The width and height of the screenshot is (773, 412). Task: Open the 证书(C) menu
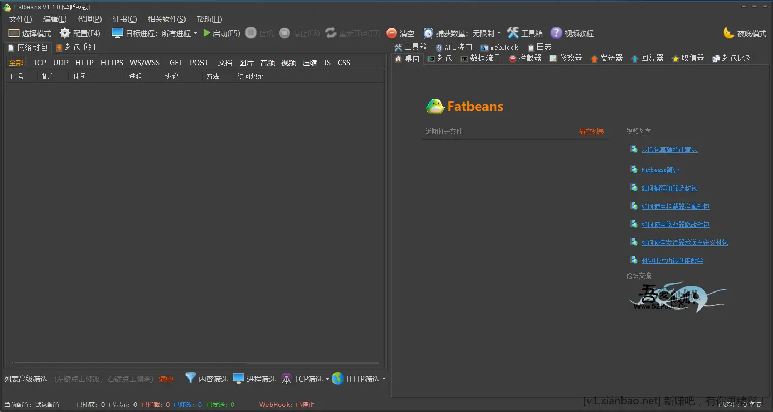[125, 19]
